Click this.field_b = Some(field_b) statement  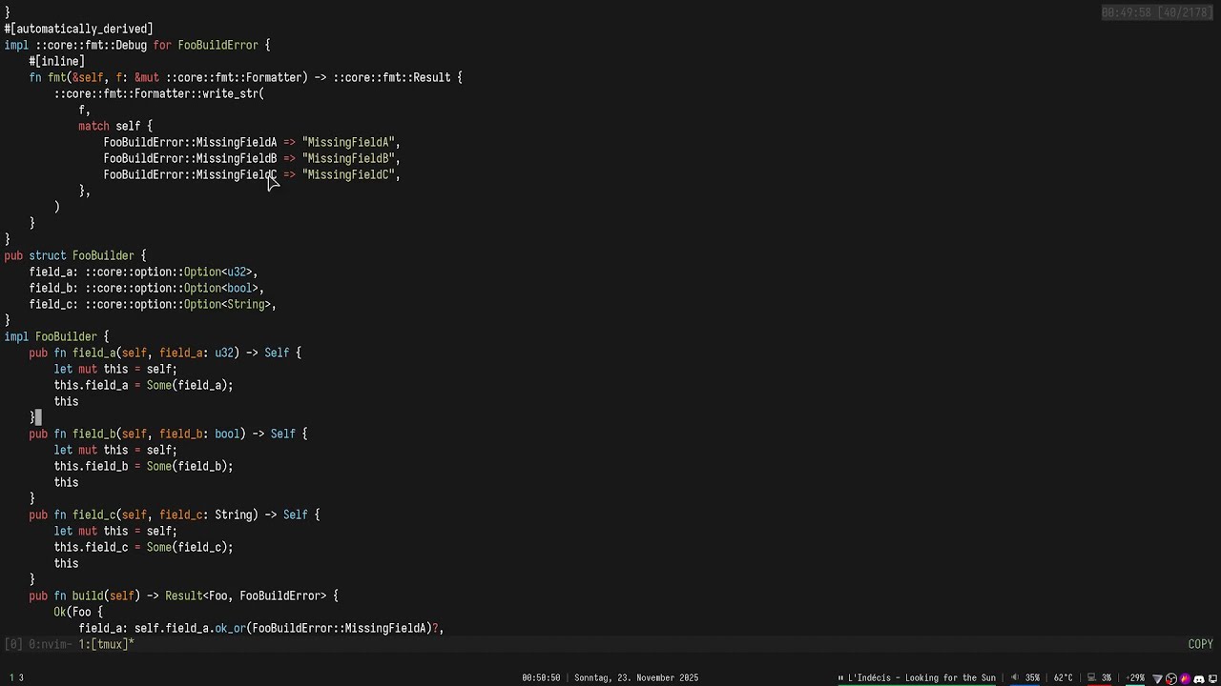coord(143,466)
